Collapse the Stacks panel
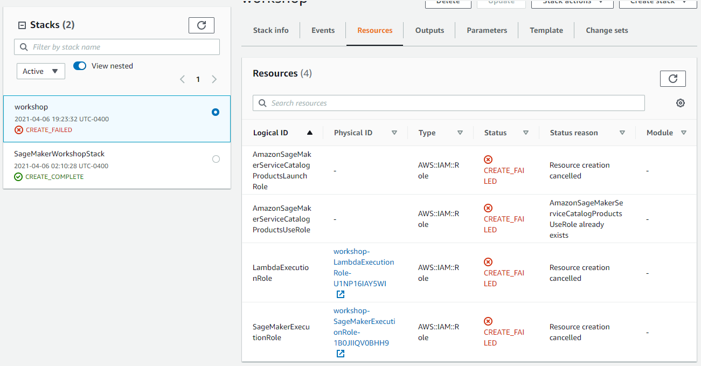 pyautogui.click(x=20, y=24)
